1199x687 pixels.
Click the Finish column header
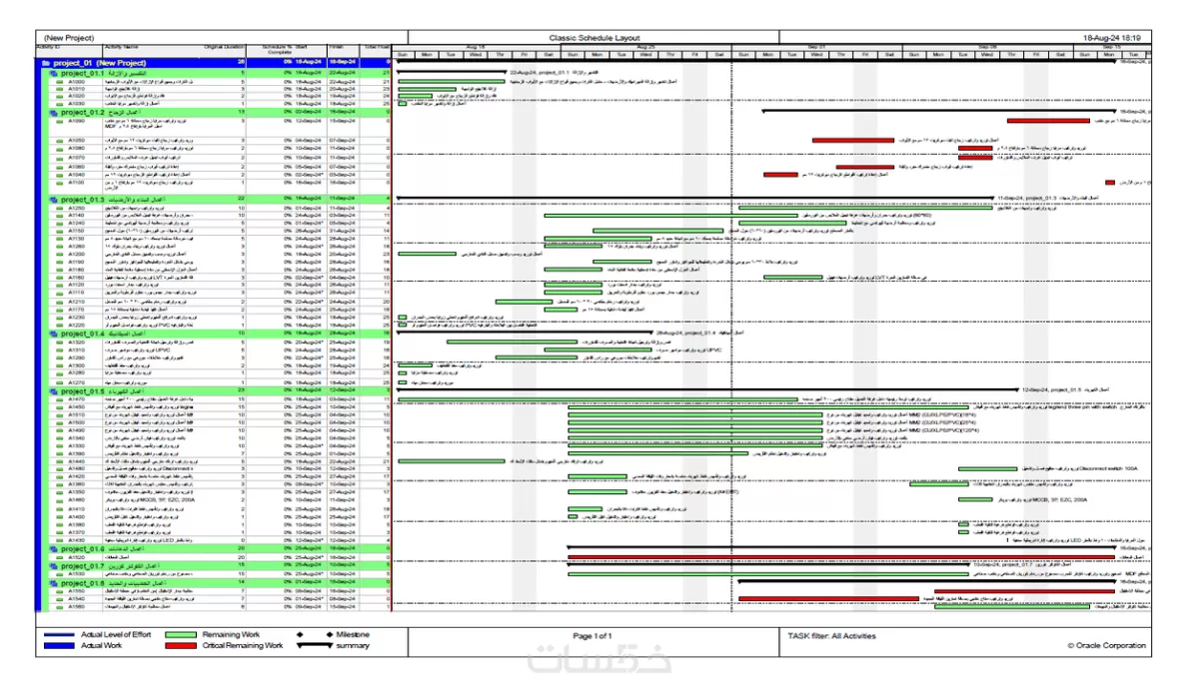pos(344,50)
